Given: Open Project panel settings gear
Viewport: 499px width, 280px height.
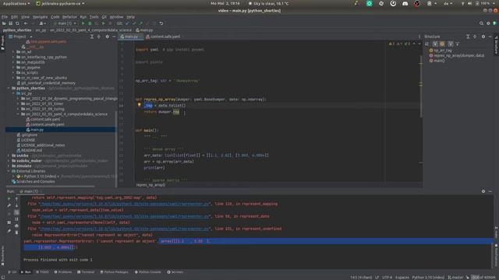Looking at the screenshot, I should 108,37.
